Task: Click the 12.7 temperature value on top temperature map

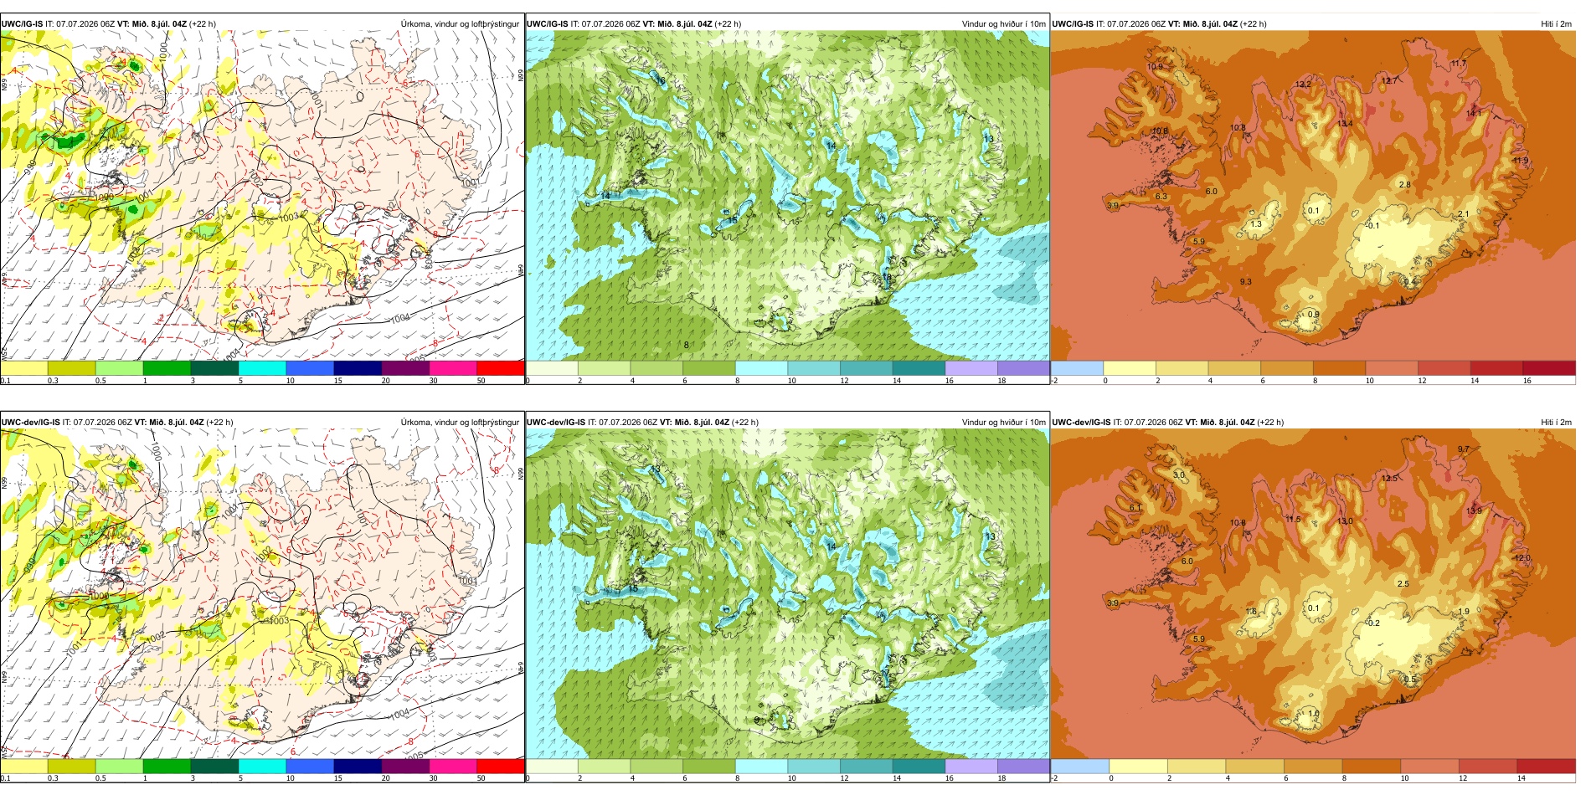Action: pos(1389,81)
